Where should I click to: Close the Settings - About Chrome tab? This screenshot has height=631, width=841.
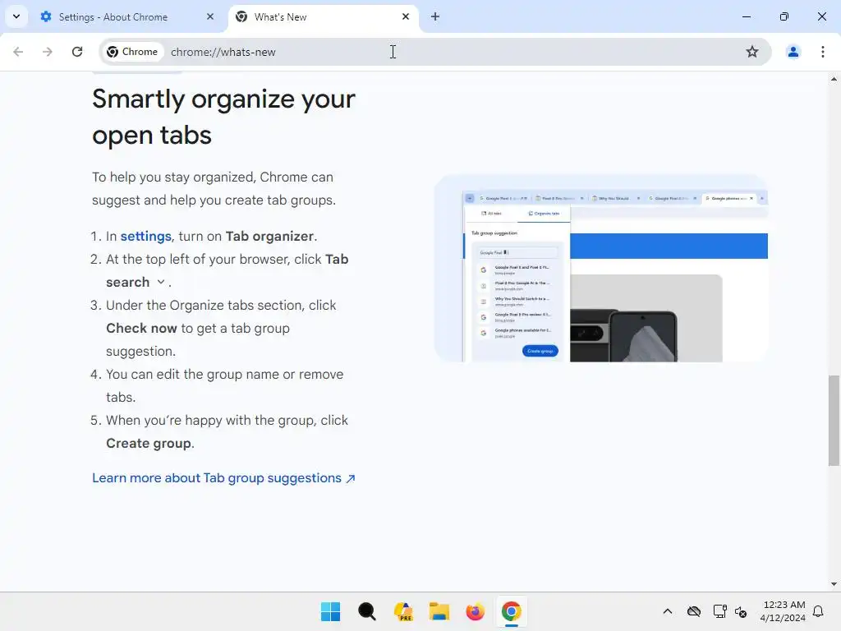[x=210, y=16]
